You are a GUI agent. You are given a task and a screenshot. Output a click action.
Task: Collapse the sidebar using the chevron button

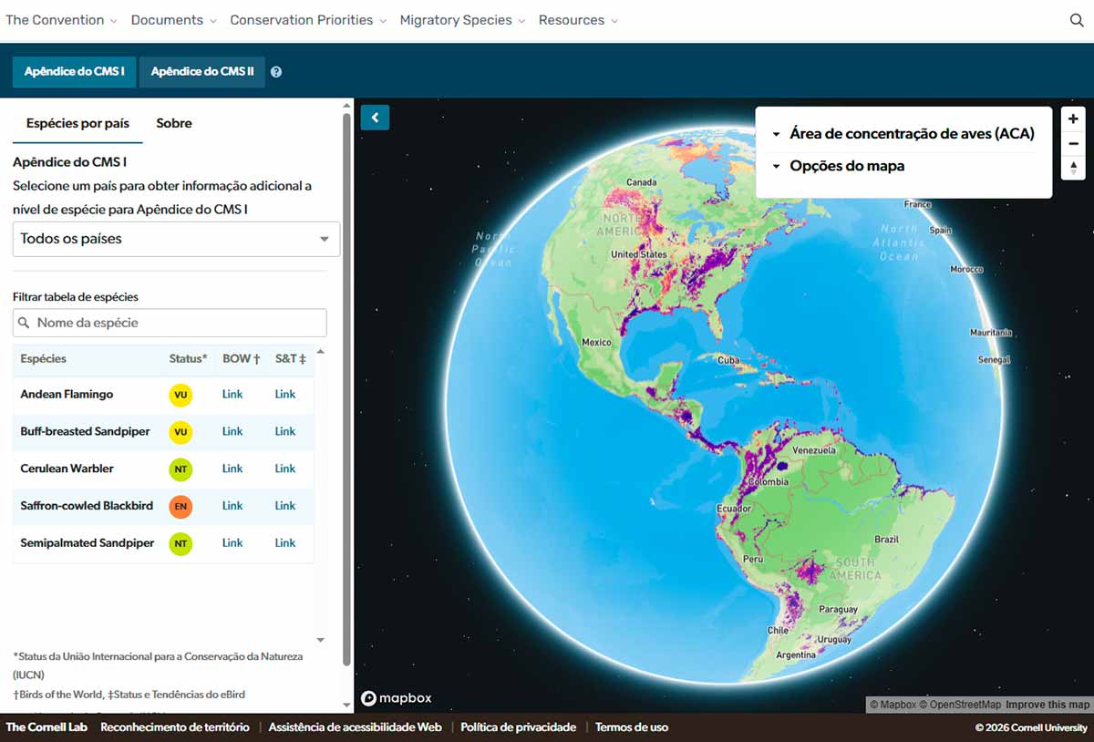[x=375, y=118]
